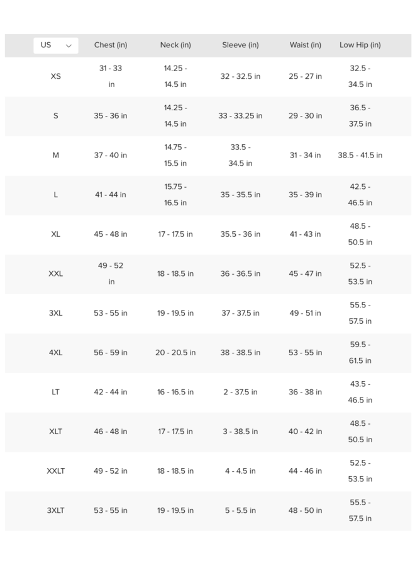Select the M size row label
The width and height of the screenshot is (415, 567).
[x=55, y=155]
